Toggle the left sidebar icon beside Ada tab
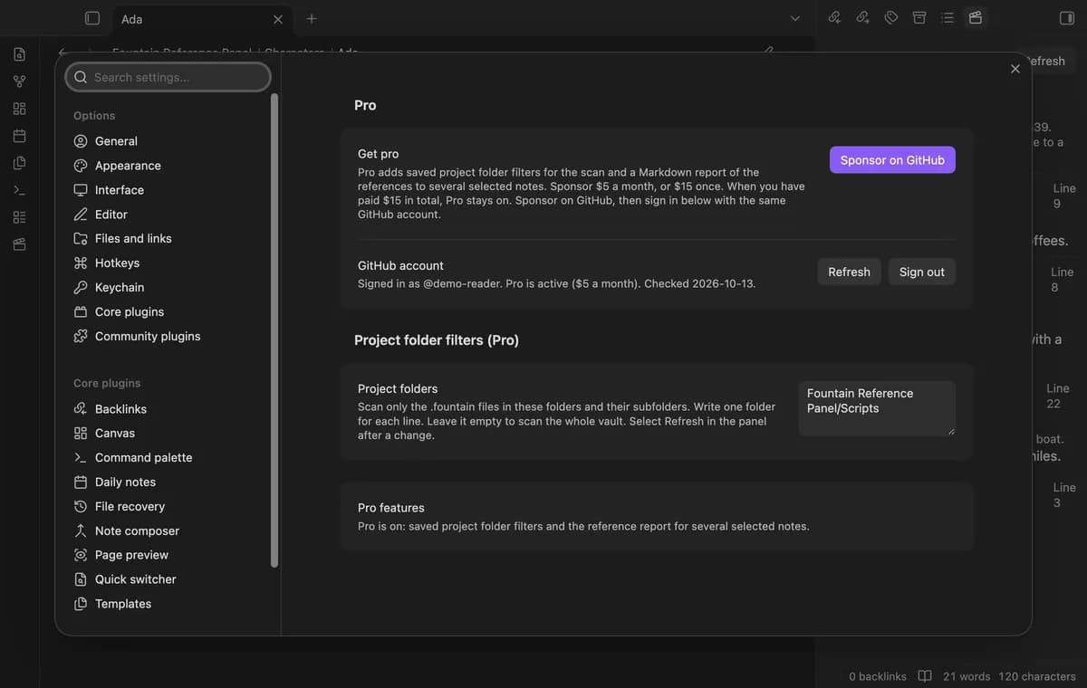 point(91,18)
